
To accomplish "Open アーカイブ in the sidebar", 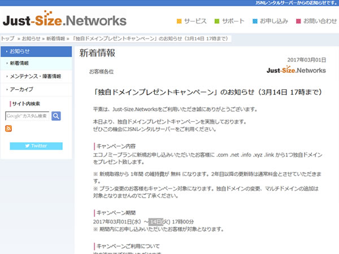I will coord(36,89).
